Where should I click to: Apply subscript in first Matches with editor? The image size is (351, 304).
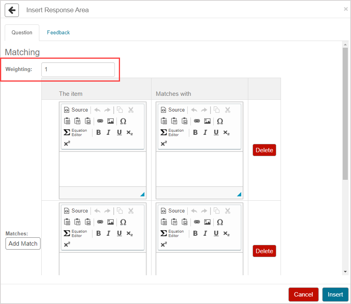click(x=226, y=133)
